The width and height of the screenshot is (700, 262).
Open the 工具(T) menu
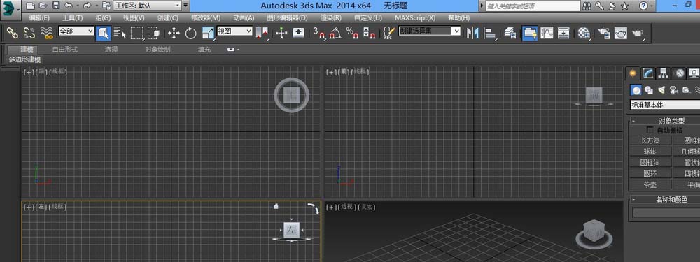point(72,18)
